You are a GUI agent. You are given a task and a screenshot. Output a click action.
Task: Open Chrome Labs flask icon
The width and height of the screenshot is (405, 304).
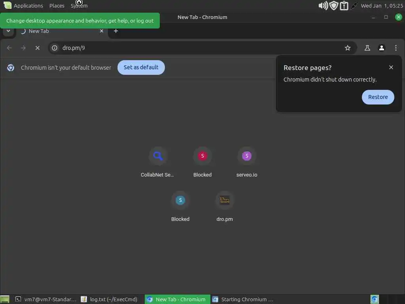coord(367,48)
